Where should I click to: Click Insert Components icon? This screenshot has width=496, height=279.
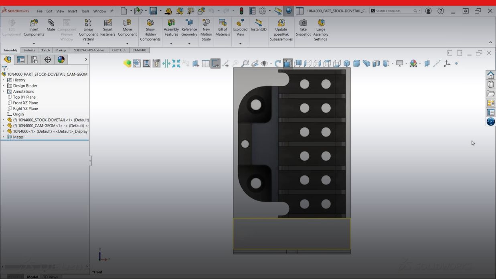[34, 27]
